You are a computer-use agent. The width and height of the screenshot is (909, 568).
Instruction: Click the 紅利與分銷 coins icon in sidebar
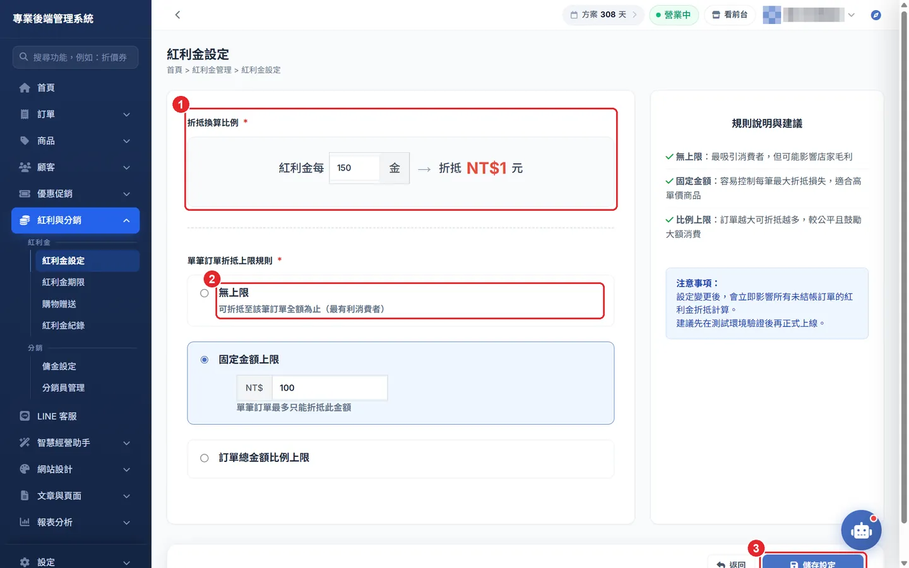pos(25,220)
